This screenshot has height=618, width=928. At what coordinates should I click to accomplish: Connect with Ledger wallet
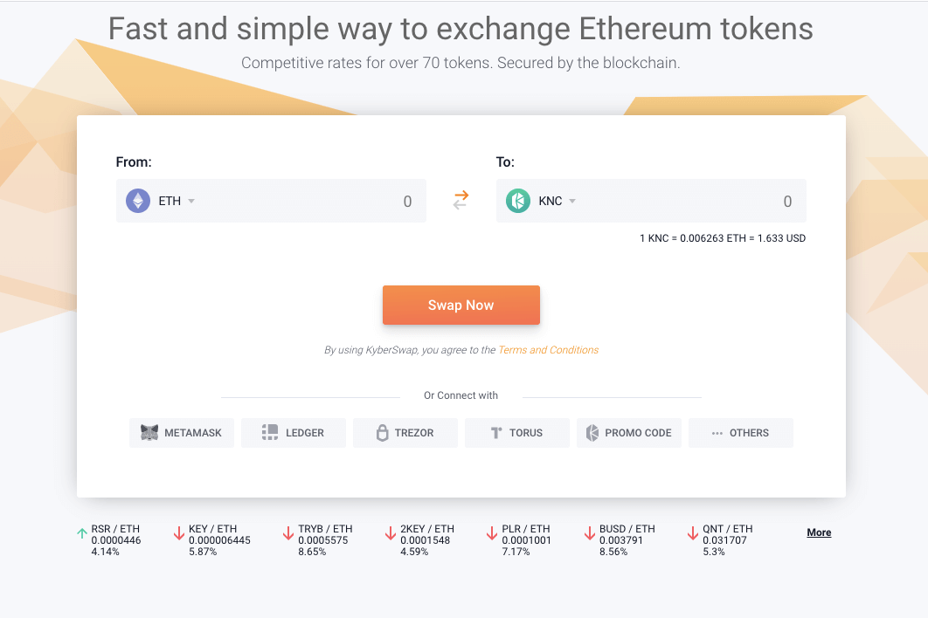tap(294, 433)
